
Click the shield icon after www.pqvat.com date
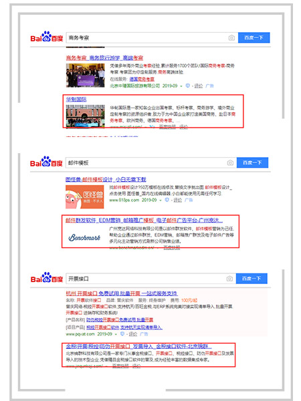tap(122, 334)
